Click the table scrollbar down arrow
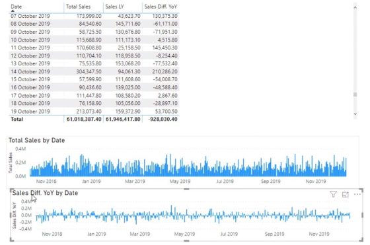 pyautogui.click(x=355, y=114)
